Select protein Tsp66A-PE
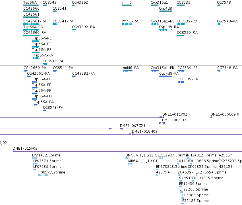The width and height of the screenshot is (242, 205). point(35,88)
